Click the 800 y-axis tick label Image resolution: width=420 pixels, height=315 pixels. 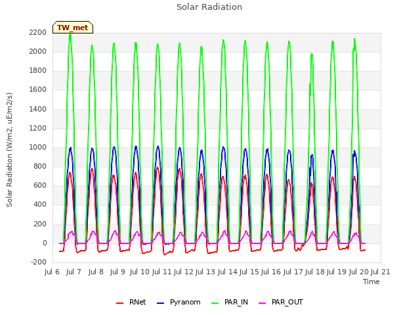pos(40,166)
